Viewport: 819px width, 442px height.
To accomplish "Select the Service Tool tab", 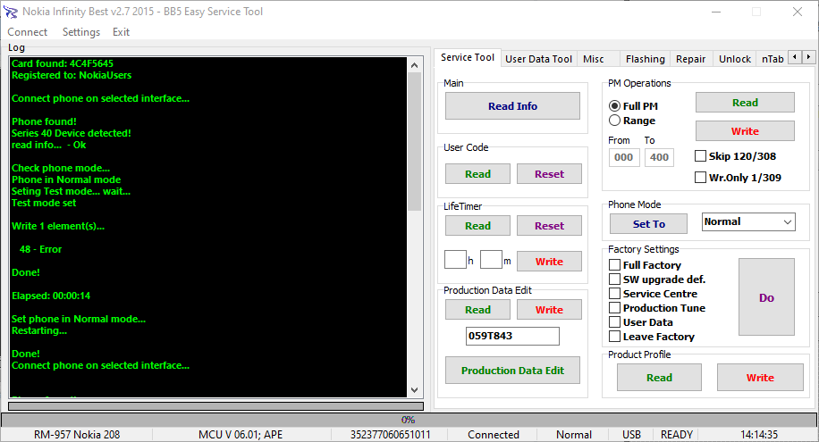I will pyautogui.click(x=468, y=57).
